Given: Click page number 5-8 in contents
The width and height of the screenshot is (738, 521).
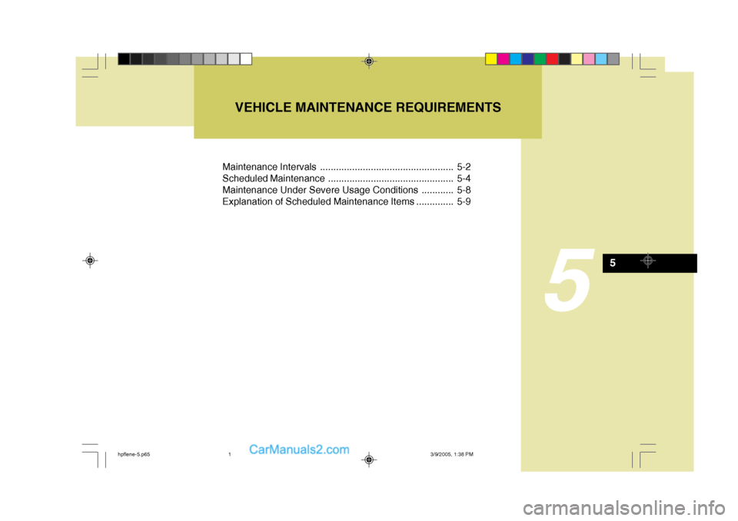Looking at the screenshot, I should pos(464,190).
